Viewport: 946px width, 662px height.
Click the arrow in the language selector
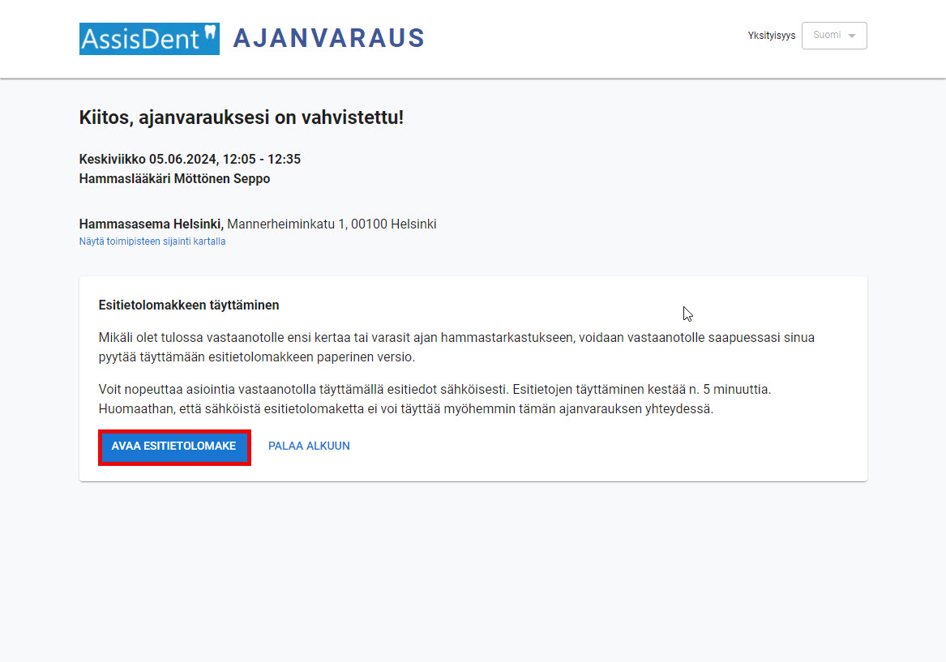coord(852,36)
